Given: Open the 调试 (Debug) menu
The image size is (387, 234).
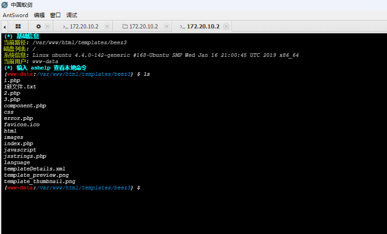Looking at the screenshot, I should coord(72,15).
